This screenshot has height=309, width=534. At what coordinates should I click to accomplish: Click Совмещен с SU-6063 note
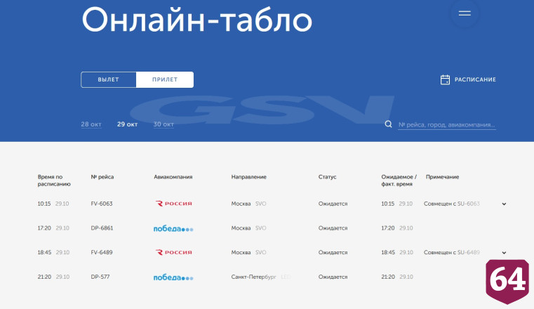[452, 204]
